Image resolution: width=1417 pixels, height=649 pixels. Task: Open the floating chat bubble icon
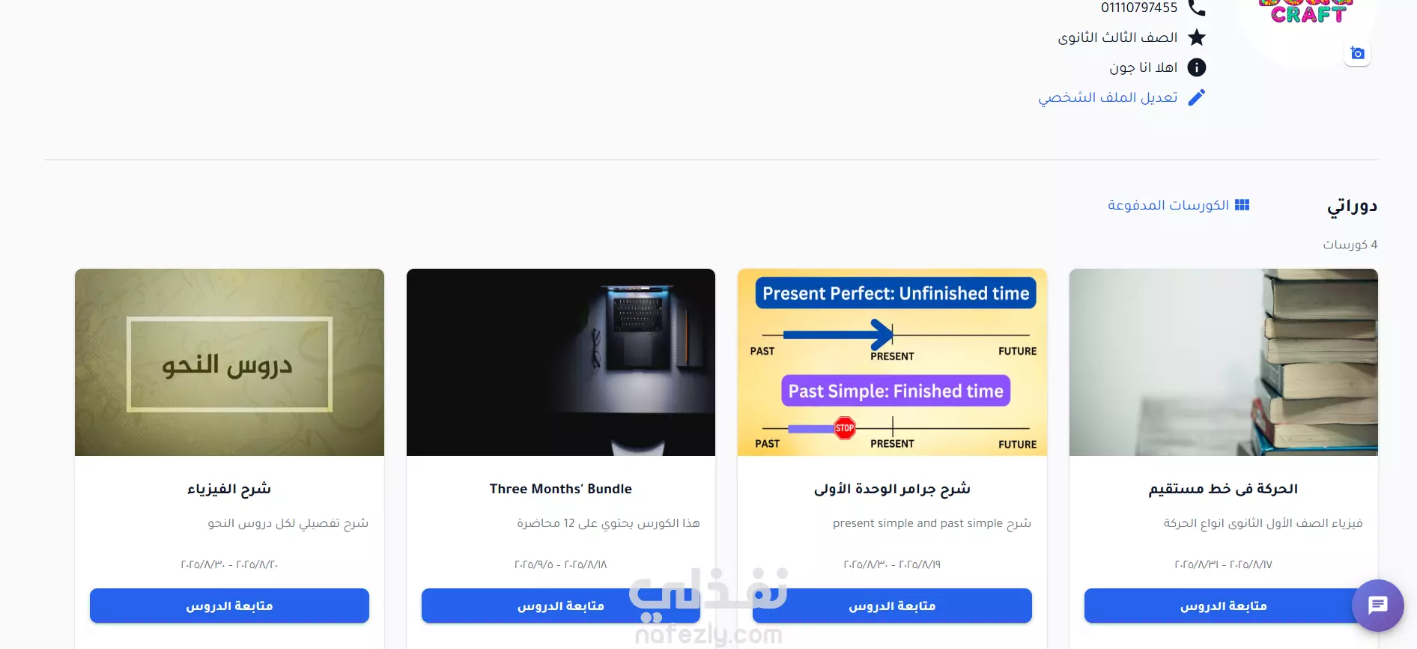click(x=1378, y=606)
